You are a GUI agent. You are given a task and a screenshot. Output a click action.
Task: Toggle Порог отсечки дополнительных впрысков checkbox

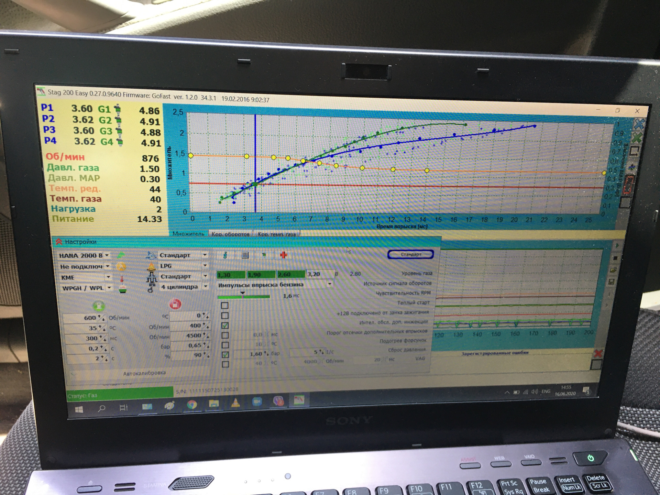pyautogui.click(x=225, y=335)
